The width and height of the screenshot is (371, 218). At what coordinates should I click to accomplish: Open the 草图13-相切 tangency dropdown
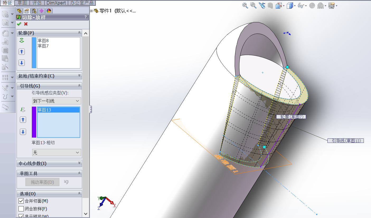(x=57, y=153)
